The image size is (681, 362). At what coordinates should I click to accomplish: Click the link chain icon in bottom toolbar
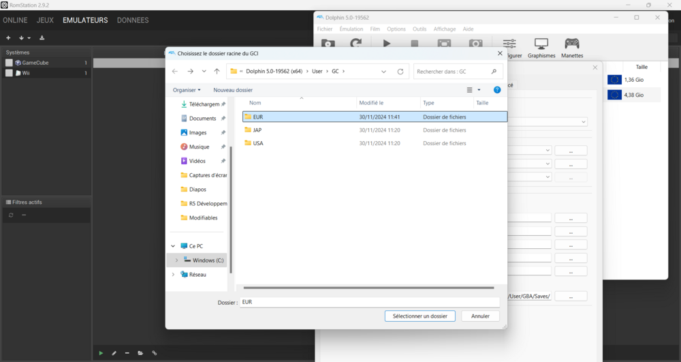point(155,353)
